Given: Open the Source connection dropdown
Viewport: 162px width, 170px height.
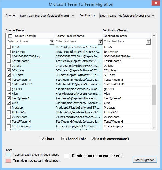Looking at the screenshot, I should coord(47,16).
